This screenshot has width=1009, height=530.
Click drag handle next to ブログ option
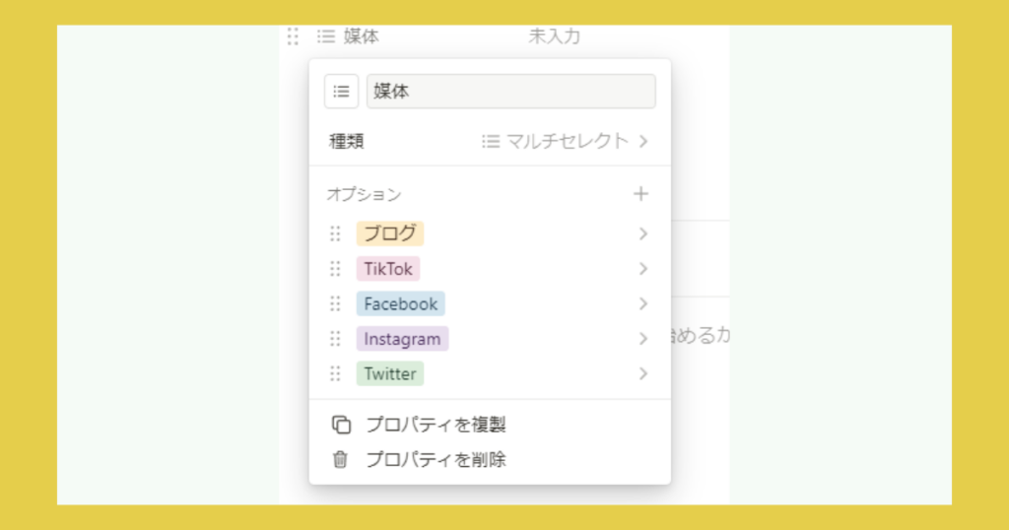coord(335,233)
